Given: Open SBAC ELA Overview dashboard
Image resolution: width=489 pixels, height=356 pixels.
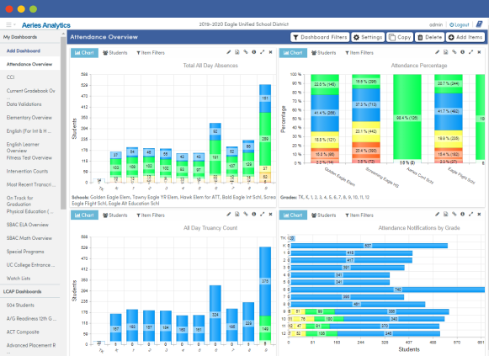Looking at the screenshot, I should [28, 225].
